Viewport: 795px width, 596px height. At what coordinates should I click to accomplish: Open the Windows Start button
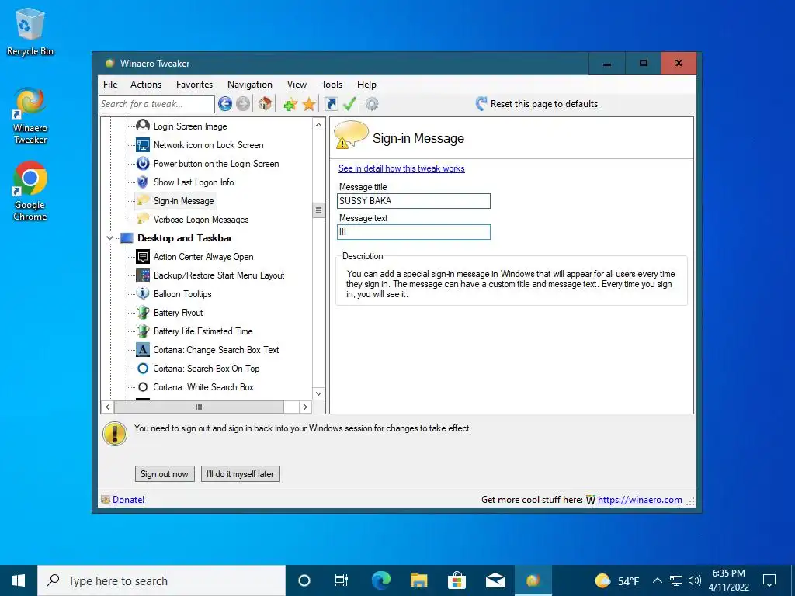19,580
